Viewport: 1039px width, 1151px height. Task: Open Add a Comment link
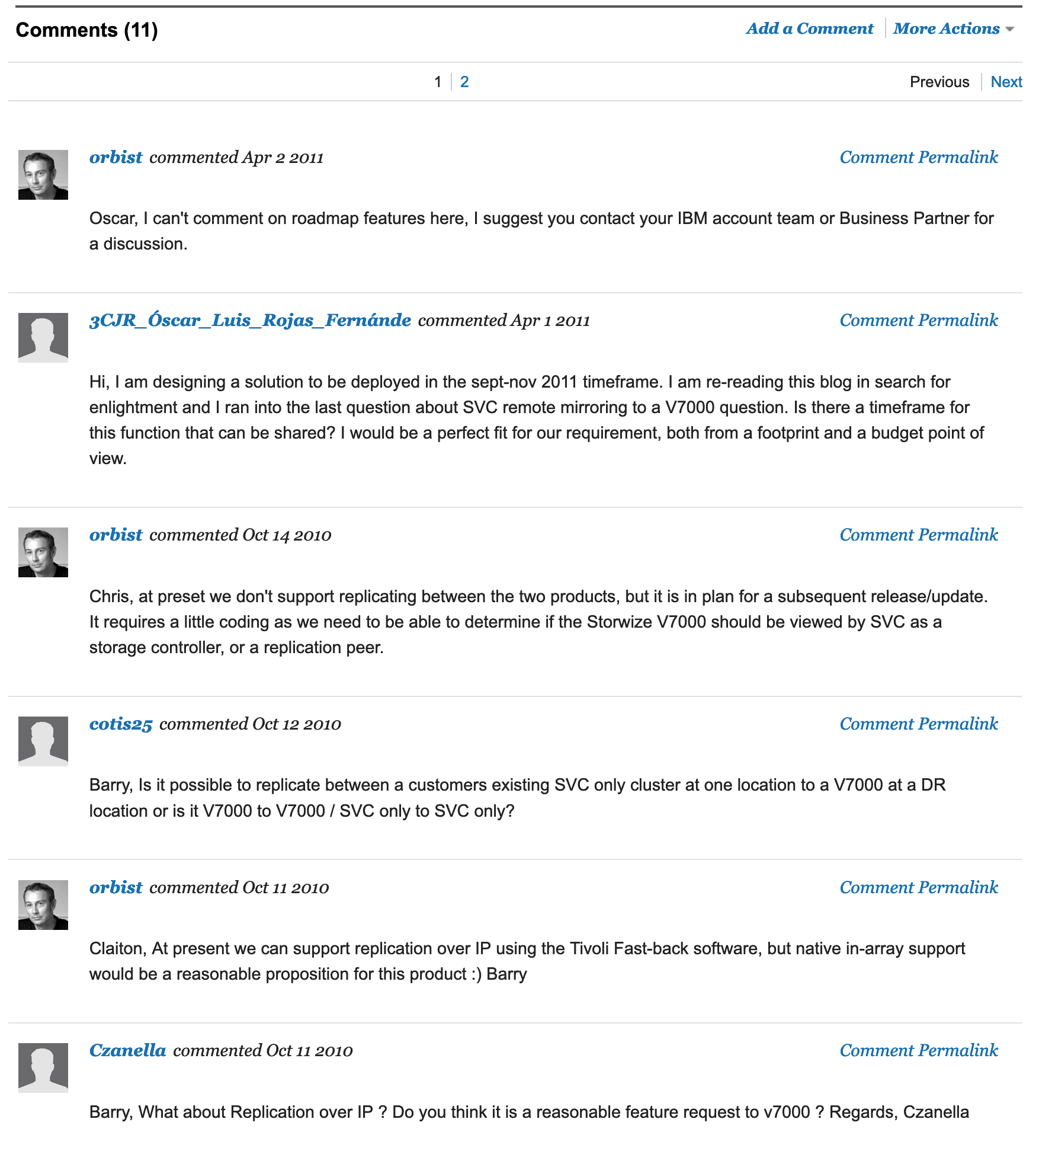(x=809, y=28)
